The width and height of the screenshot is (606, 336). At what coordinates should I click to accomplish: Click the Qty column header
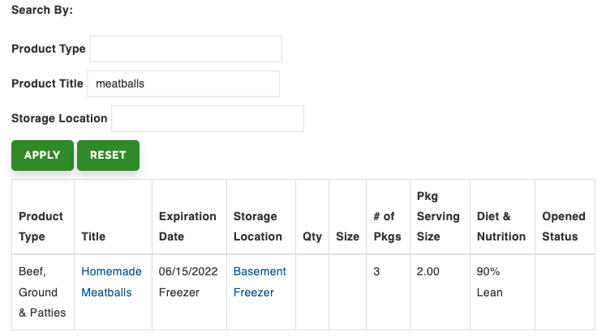(x=312, y=236)
